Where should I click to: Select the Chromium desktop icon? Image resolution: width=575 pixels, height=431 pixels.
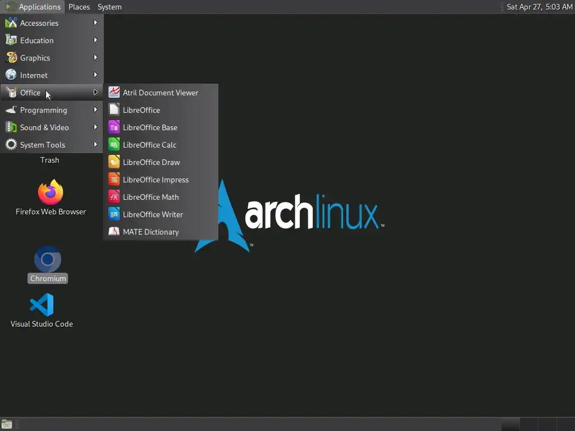(48, 259)
